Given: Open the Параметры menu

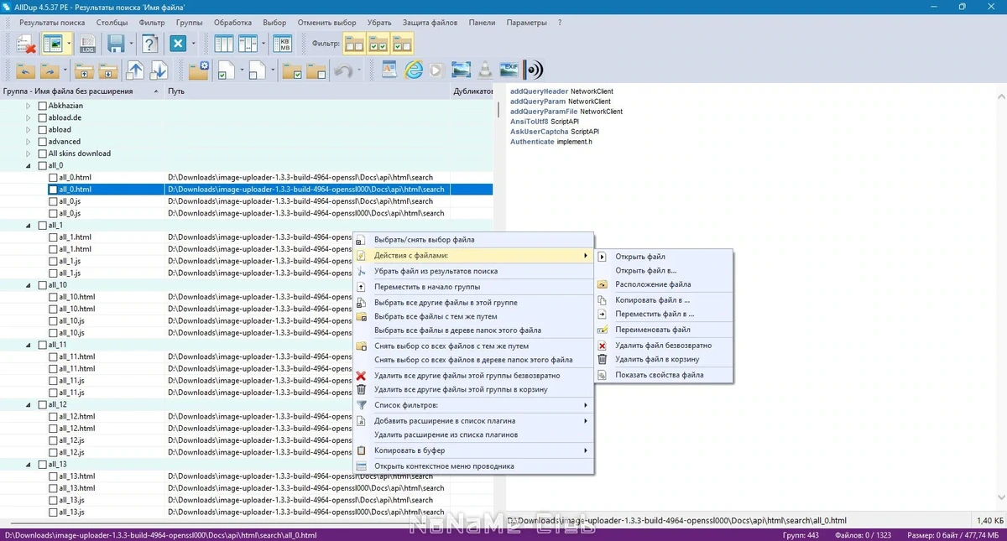Looking at the screenshot, I should [527, 23].
